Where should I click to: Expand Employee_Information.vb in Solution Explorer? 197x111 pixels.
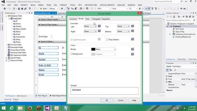[170, 34]
